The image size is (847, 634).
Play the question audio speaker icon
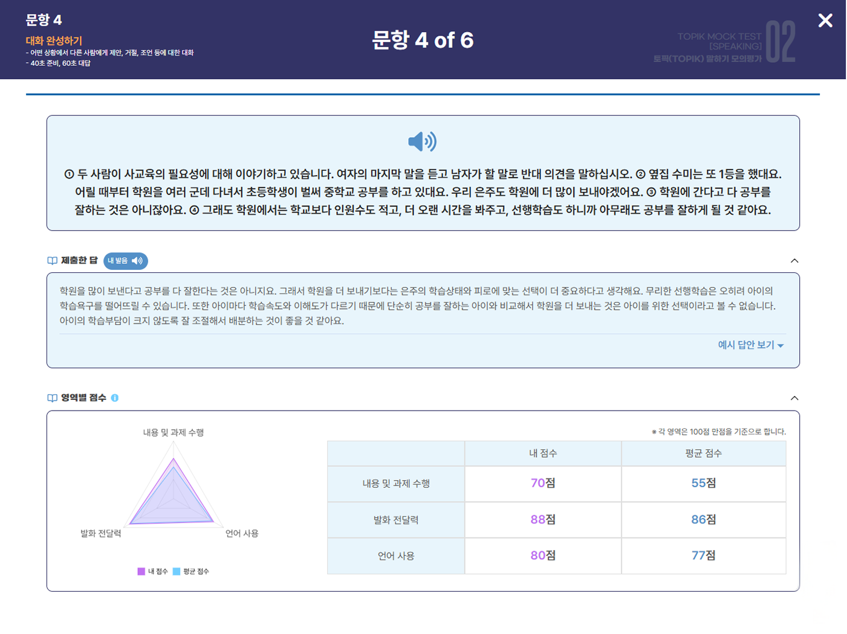pos(423,142)
